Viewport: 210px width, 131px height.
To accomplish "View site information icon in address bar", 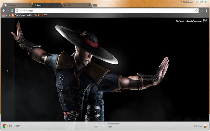I will tap(17, 10).
